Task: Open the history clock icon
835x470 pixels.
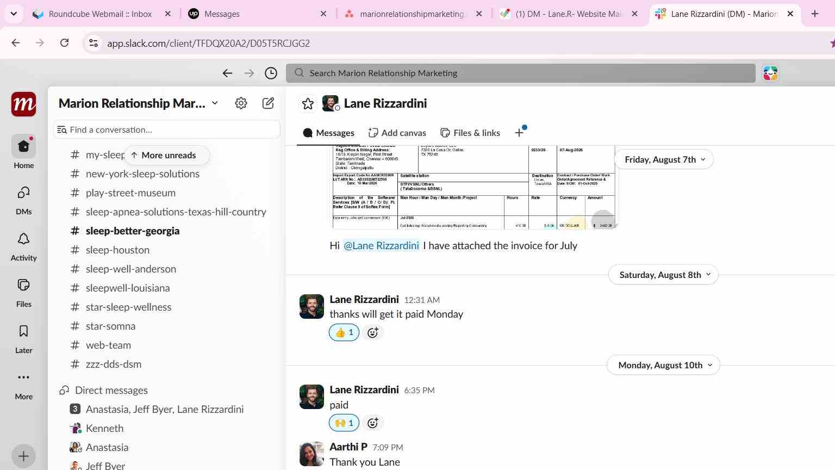Action: (x=271, y=73)
